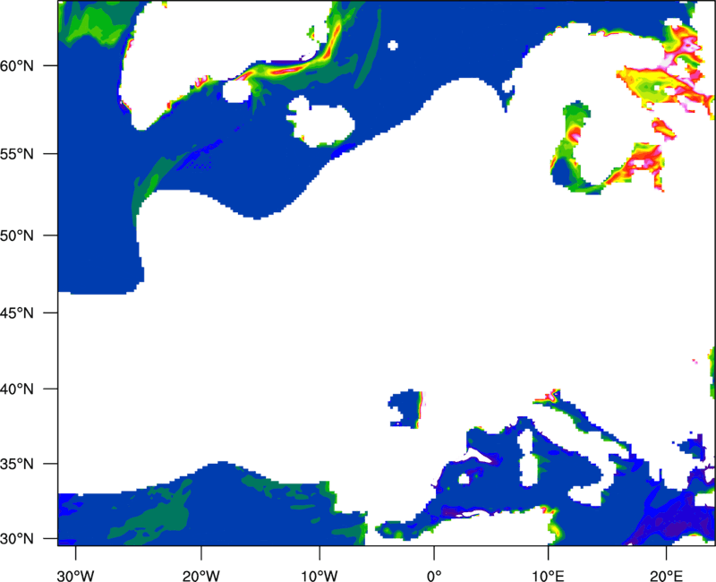Click the 0° longitude label

point(434,576)
